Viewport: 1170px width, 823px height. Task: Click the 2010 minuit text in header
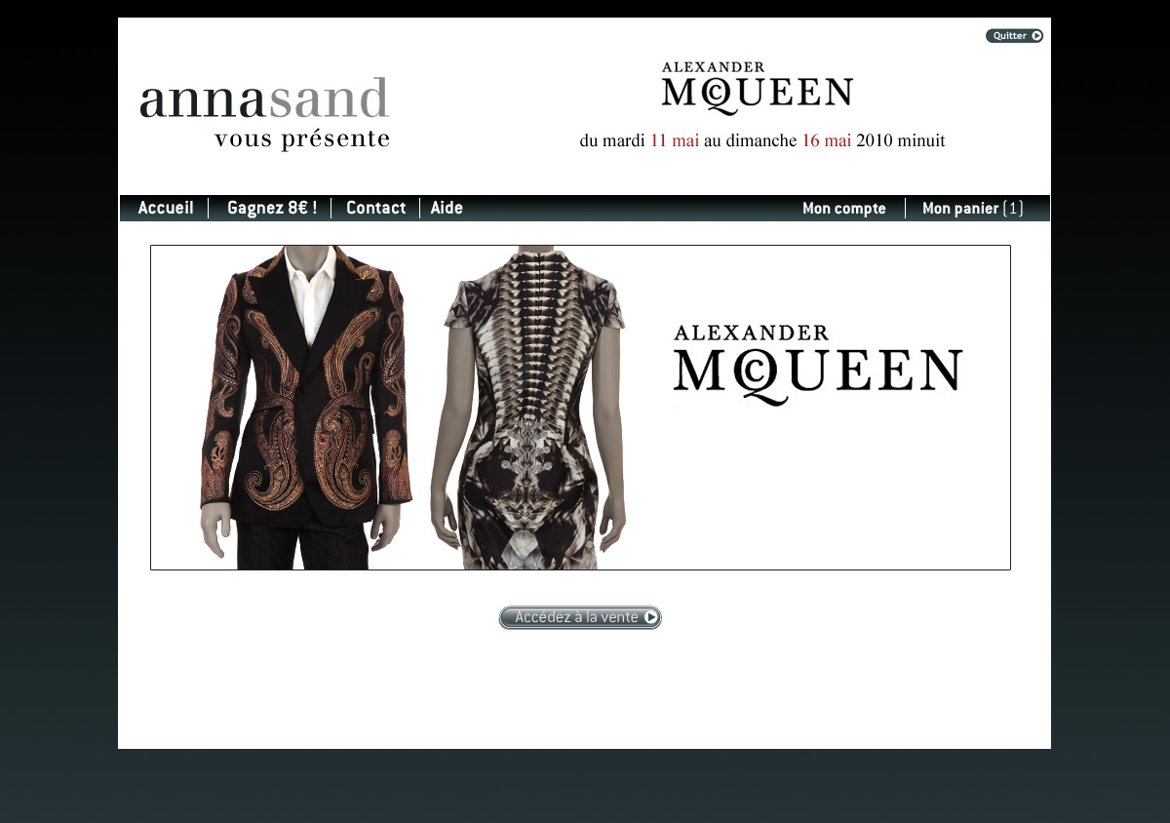coord(901,140)
